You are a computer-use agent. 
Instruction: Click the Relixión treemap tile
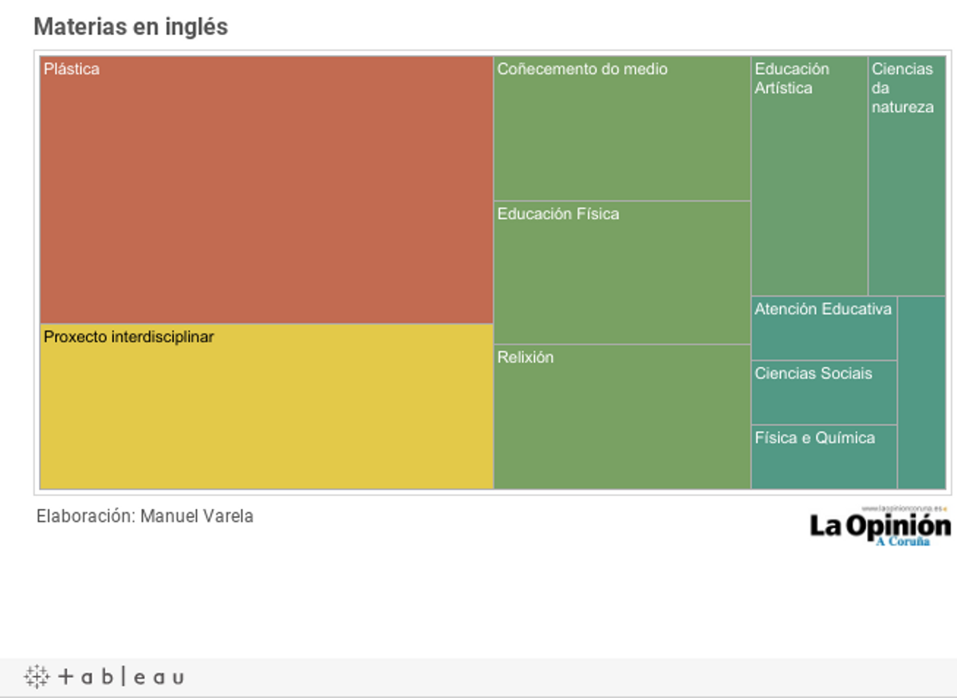pos(622,416)
